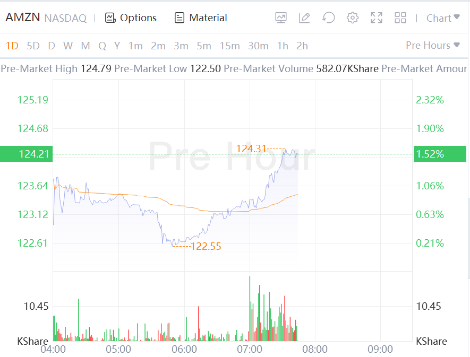Select the 1D timeframe tab

(12, 46)
